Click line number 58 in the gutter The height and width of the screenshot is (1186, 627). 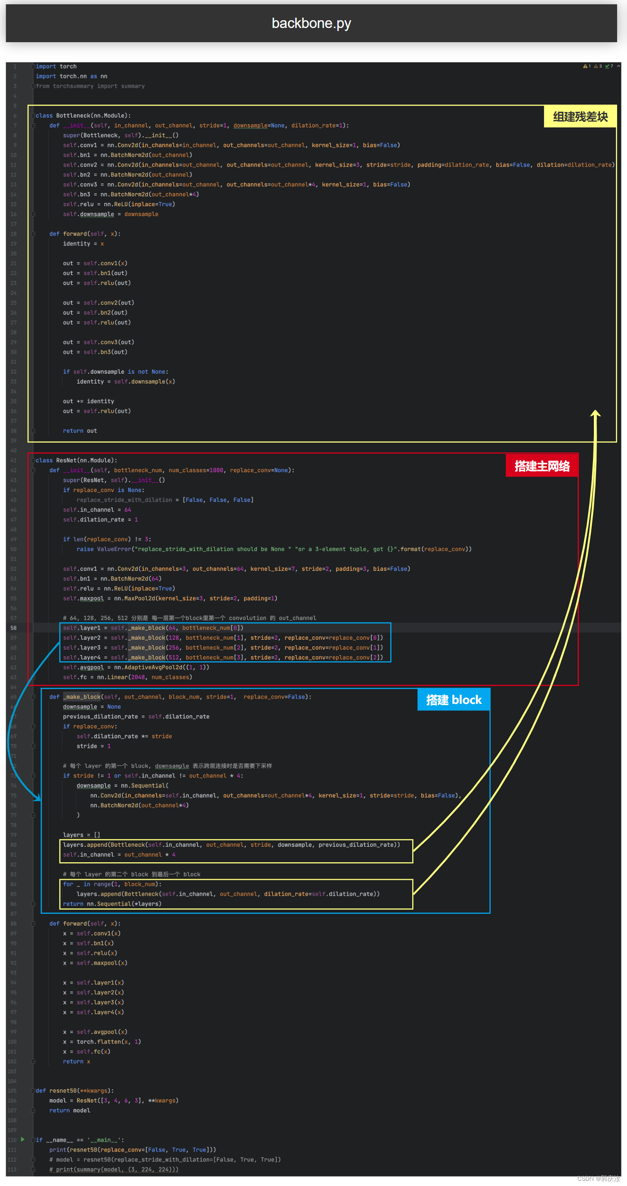click(x=13, y=628)
